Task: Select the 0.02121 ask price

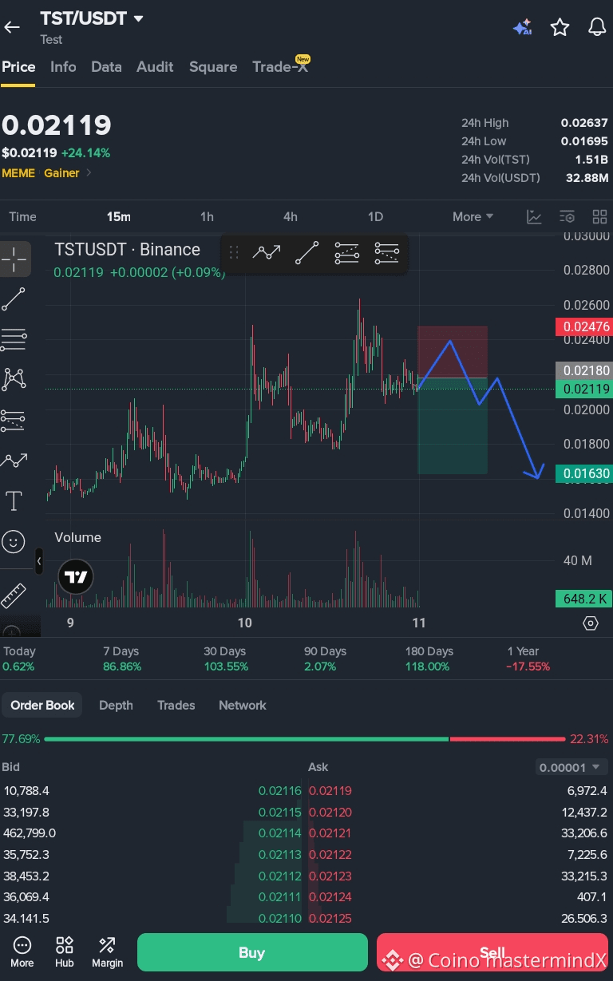Action: pyautogui.click(x=330, y=833)
